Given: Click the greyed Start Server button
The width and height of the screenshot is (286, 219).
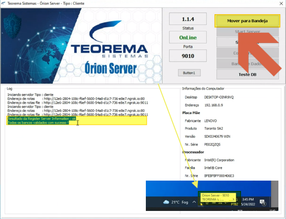Looking at the screenshot, I should [x=247, y=31].
